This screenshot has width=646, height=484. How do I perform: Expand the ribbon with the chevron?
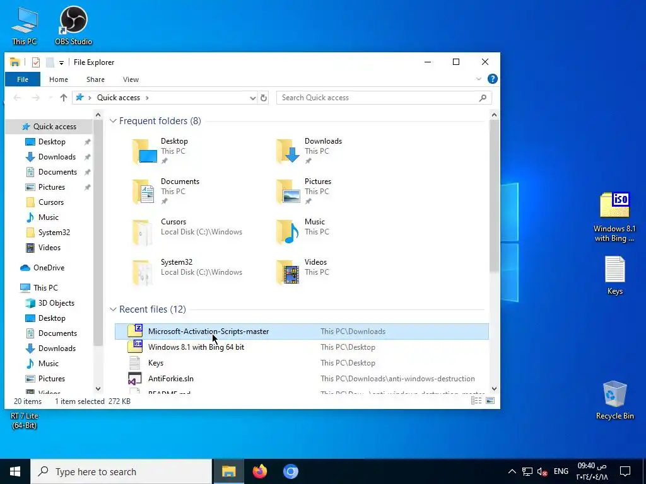click(478, 79)
